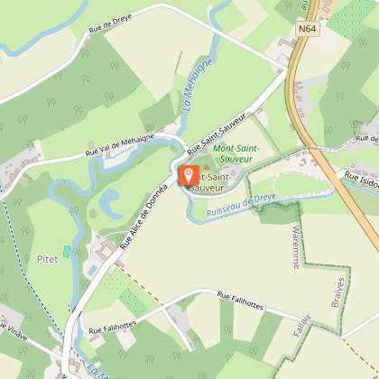The image size is (379, 379).
Task: Select the Rue Alice de Donnéa label
Action: 144,217
